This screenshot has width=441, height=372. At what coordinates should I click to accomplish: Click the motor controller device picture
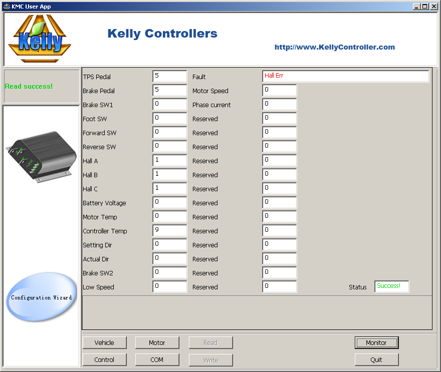coord(41,157)
